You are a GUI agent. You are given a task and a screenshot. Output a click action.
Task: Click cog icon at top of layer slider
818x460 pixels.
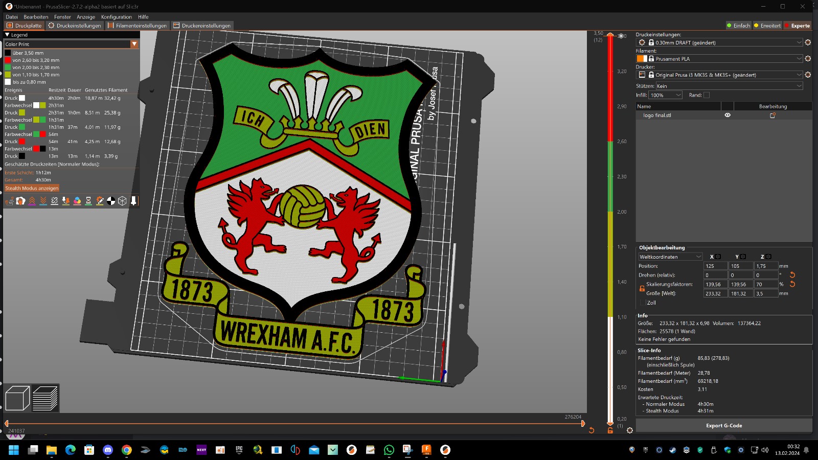pyautogui.click(x=621, y=36)
